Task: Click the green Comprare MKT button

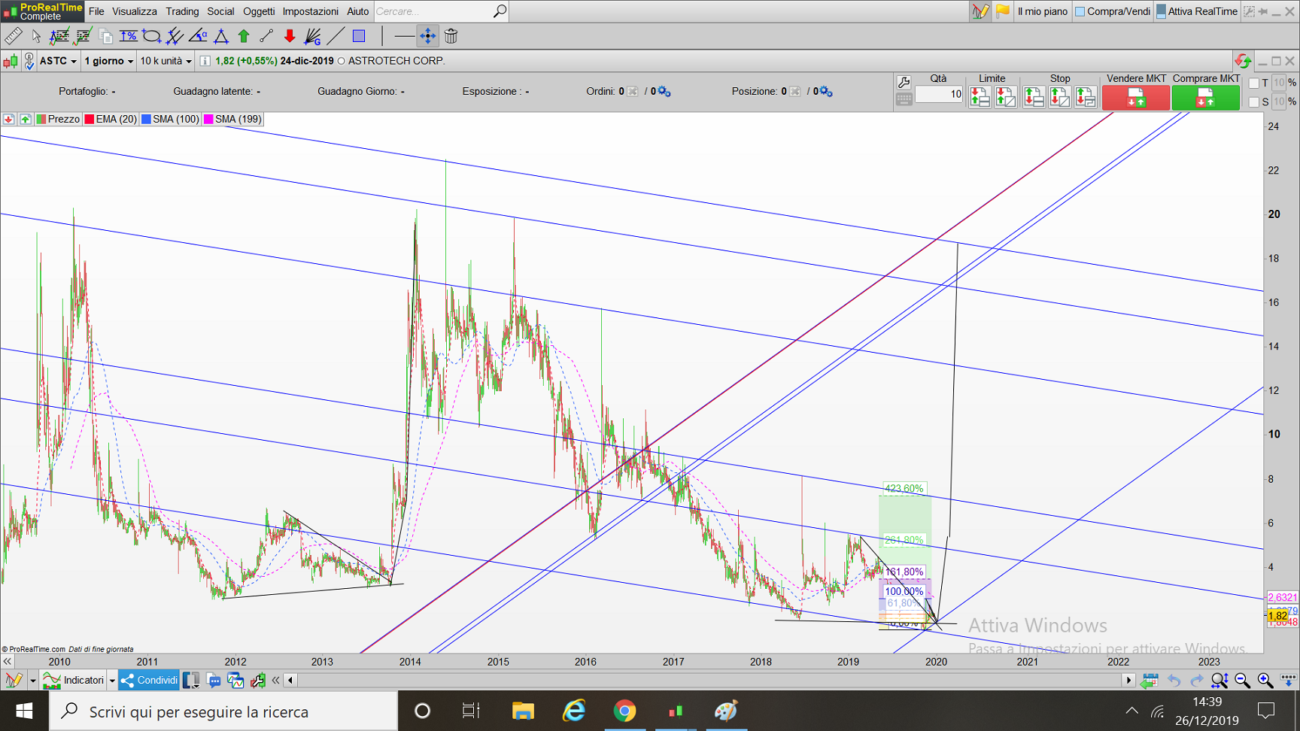Action: tap(1205, 98)
